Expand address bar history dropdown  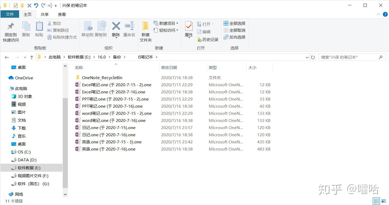[307, 57]
